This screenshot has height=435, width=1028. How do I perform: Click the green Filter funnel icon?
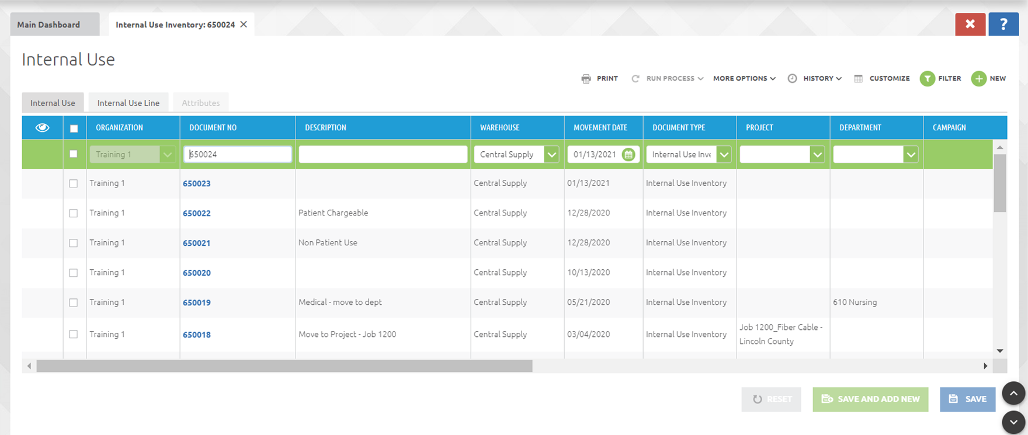click(x=928, y=79)
